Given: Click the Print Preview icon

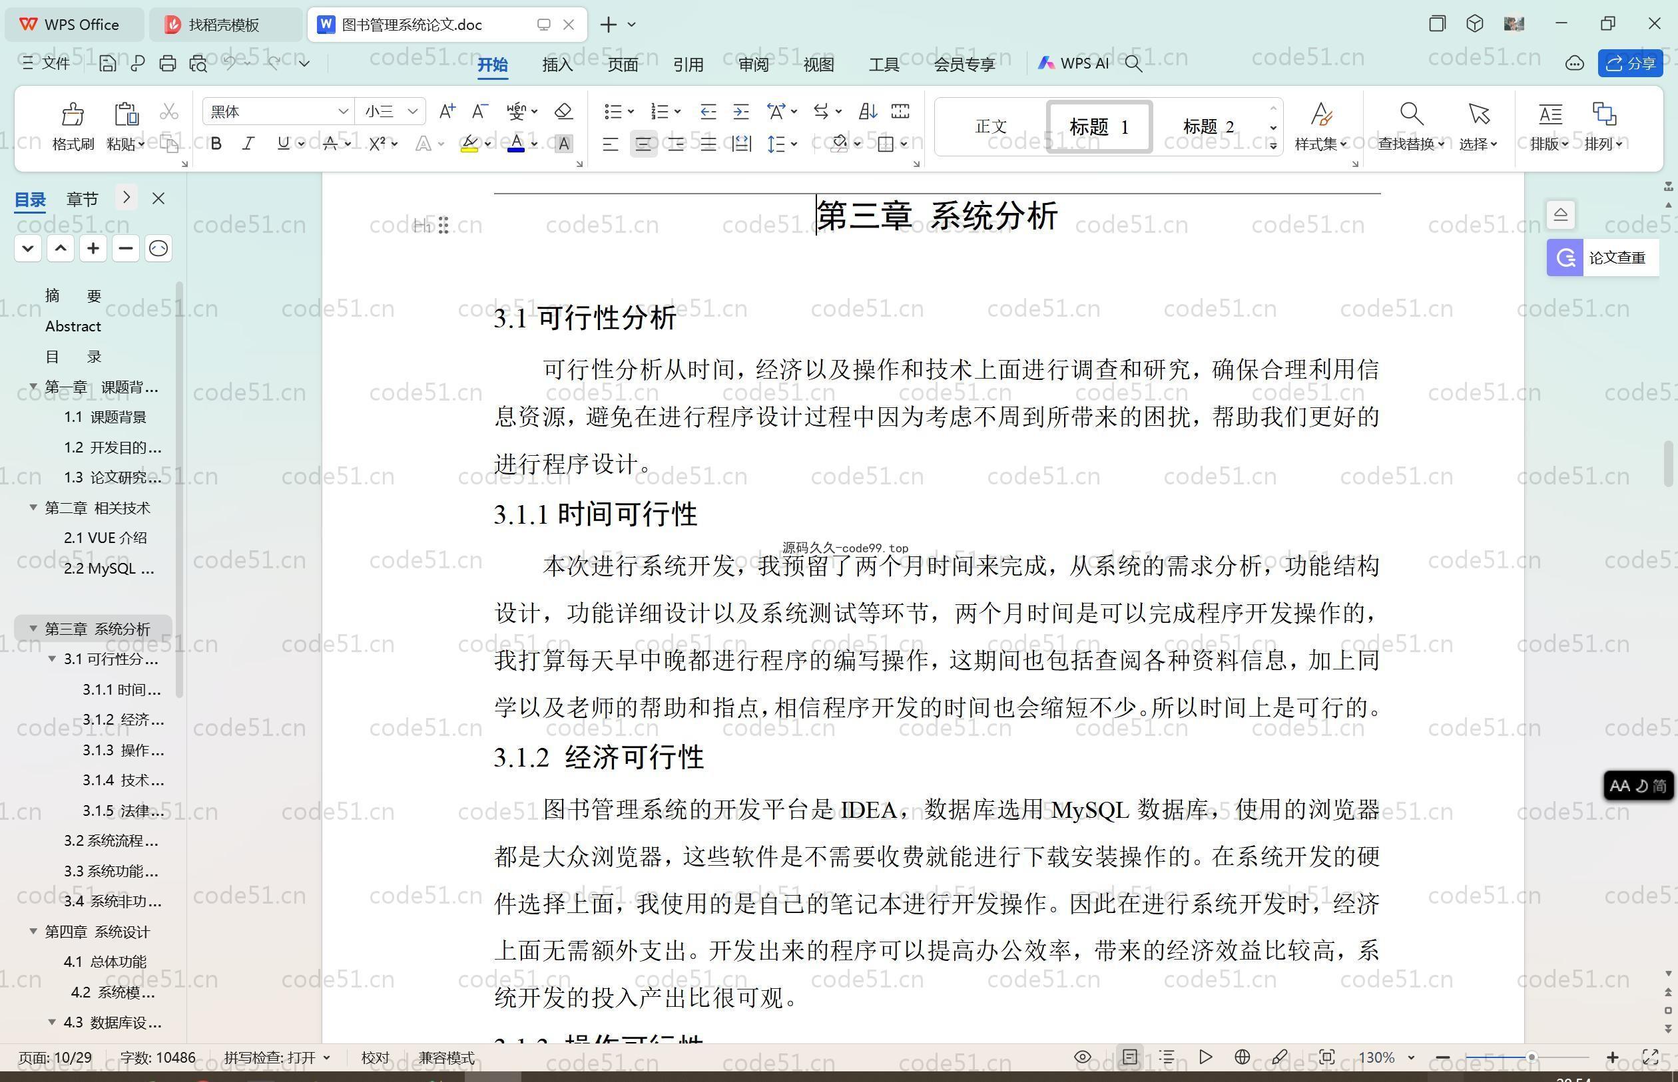Looking at the screenshot, I should 198,63.
